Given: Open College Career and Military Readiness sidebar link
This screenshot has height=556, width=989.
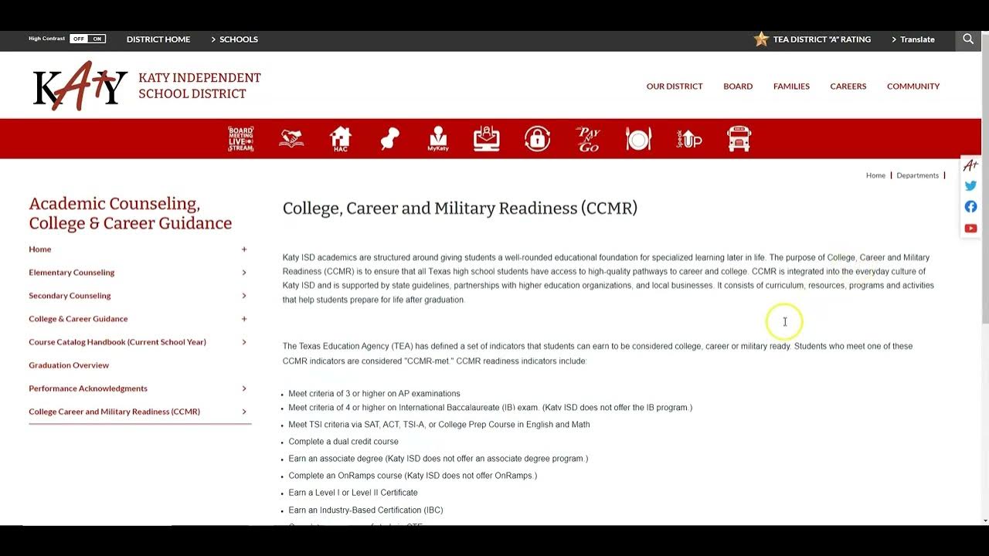Looking at the screenshot, I should pyautogui.click(x=114, y=412).
